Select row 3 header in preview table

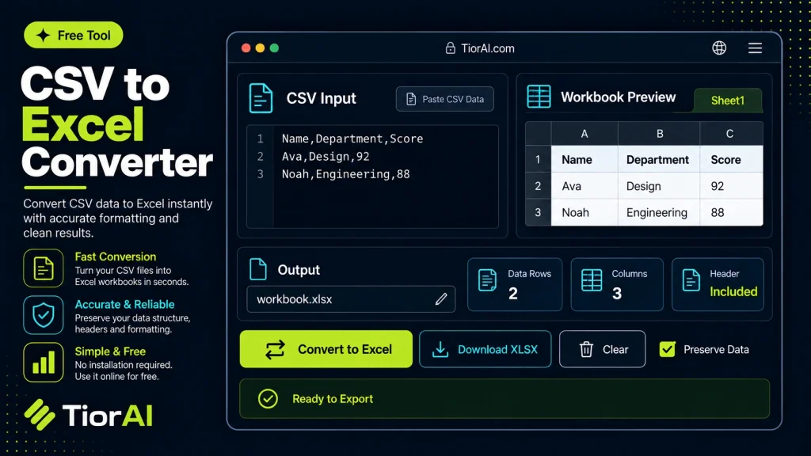pos(538,212)
